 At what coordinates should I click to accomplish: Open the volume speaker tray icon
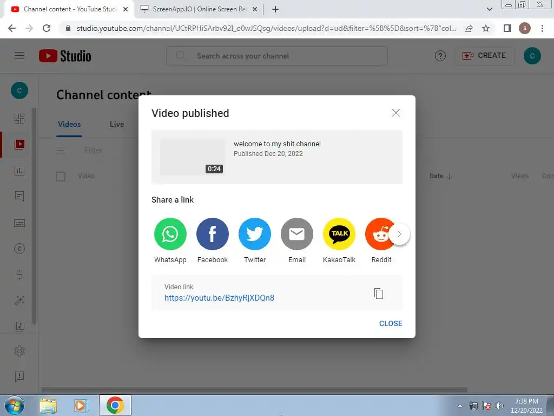[x=499, y=406]
